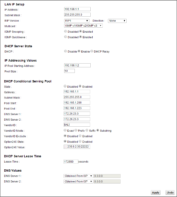177x197 pixels.
Task: Click the Undo button
Action: 170,192
